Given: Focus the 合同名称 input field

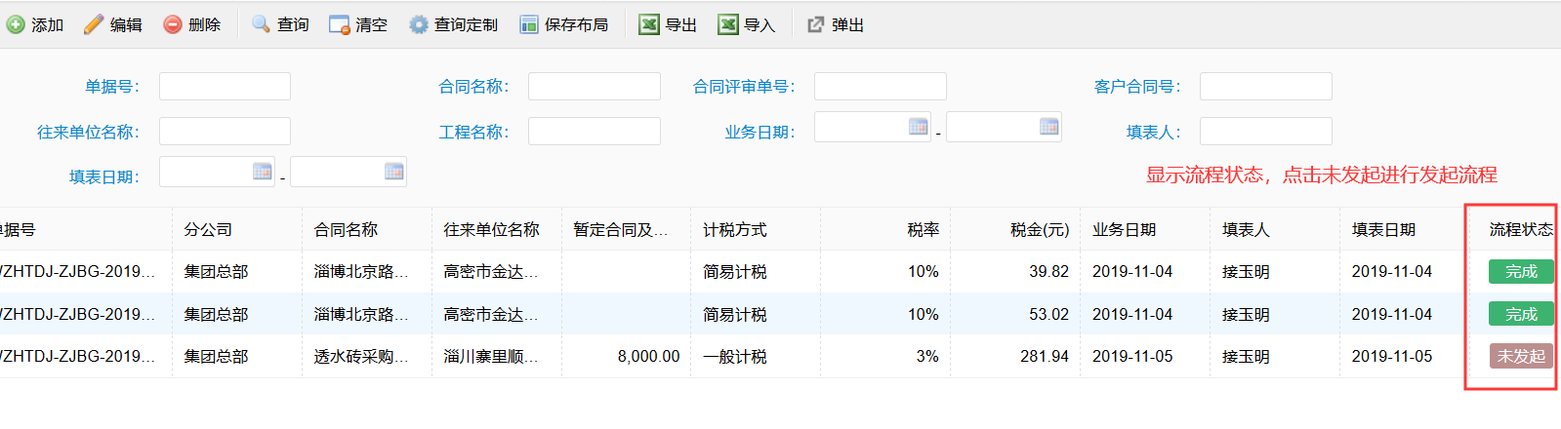Looking at the screenshot, I should [595, 86].
